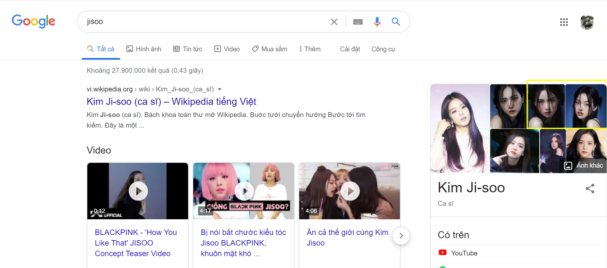Open Cài đặt settings menu
Screen dimensions: 607x268
(x=350, y=49)
